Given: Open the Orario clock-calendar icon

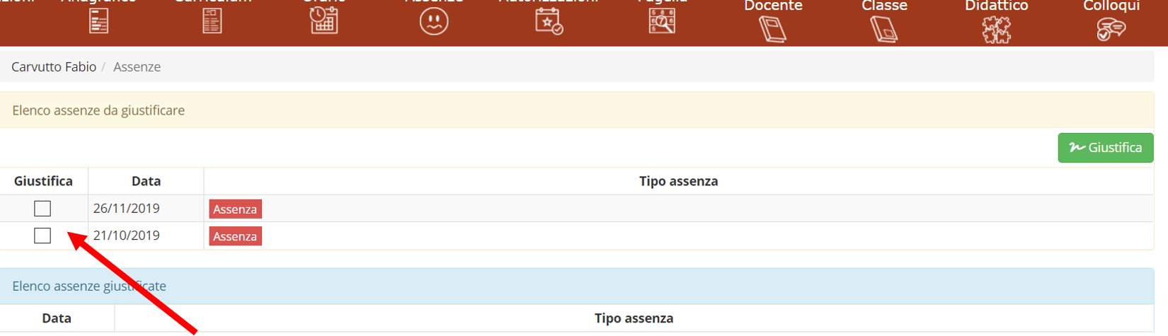Looking at the screenshot, I should (x=324, y=21).
